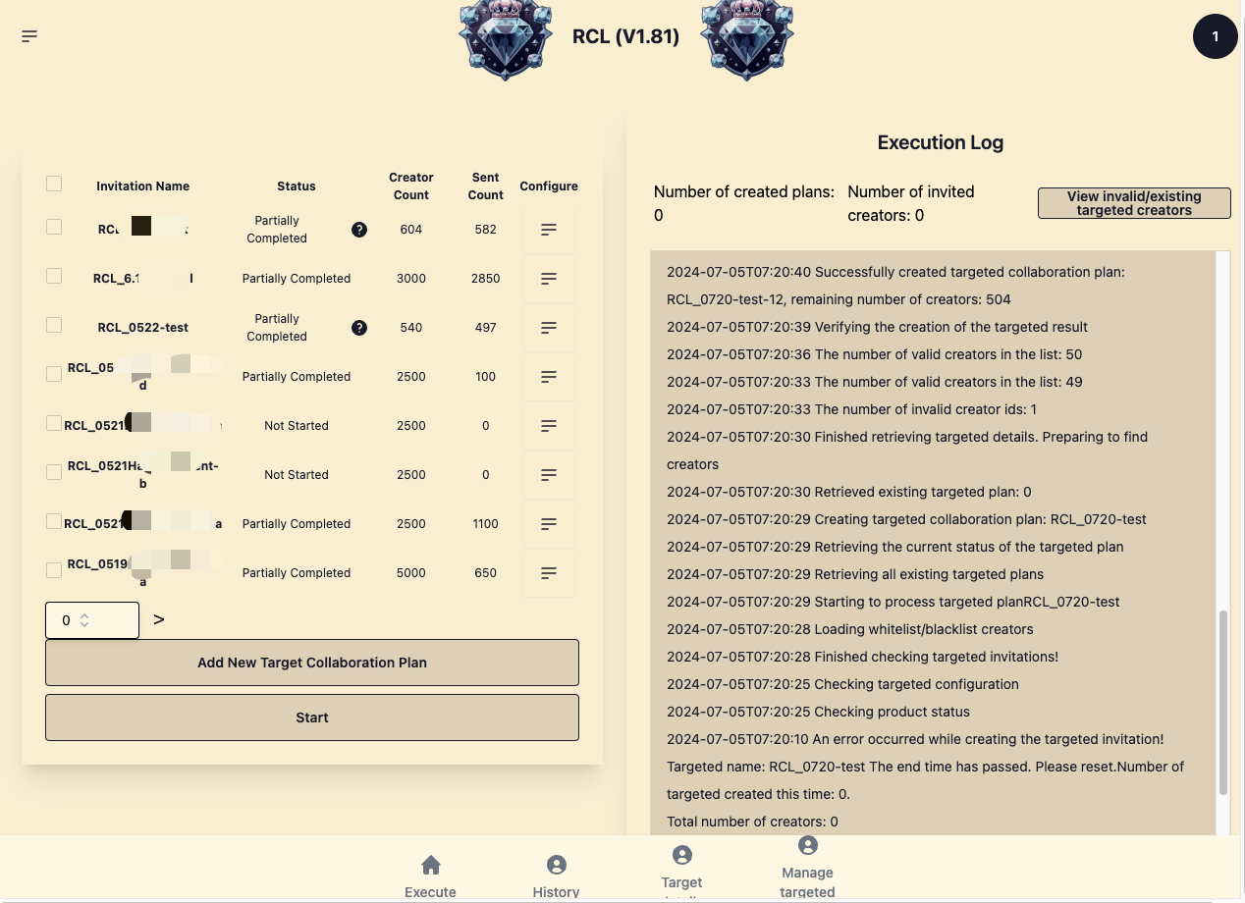Click the left diamond crown logo

point(506,39)
